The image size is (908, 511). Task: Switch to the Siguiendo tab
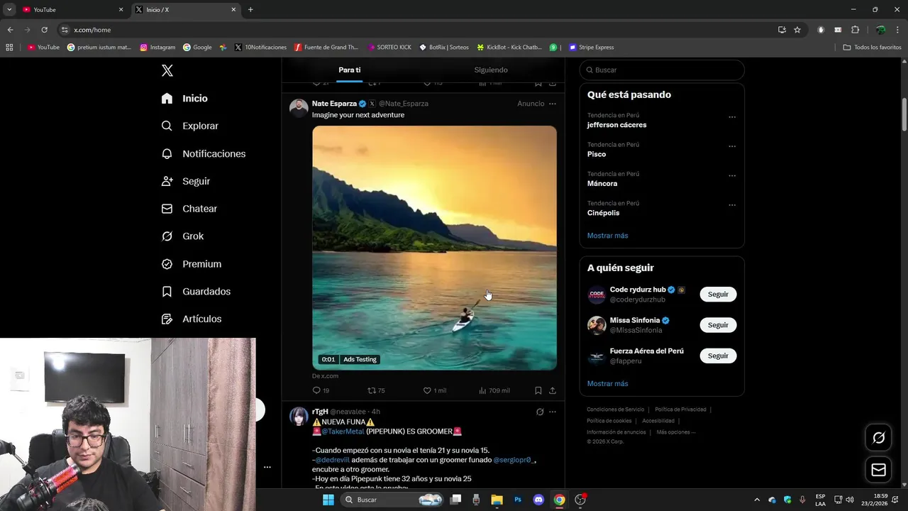point(491,70)
